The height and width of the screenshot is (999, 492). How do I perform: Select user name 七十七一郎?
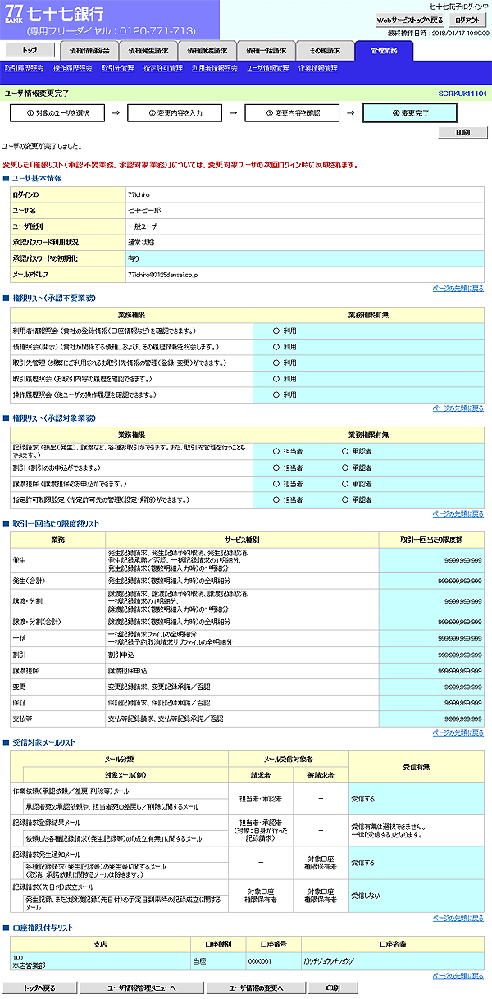point(143,211)
